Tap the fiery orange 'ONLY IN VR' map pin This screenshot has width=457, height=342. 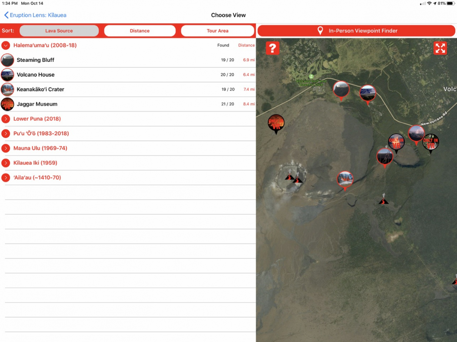(x=276, y=123)
